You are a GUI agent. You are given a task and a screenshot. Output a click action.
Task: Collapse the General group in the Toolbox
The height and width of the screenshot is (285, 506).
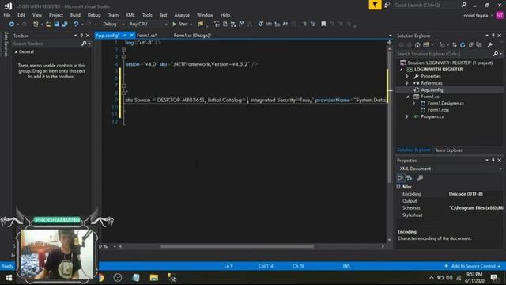click(x=16, y=51)
